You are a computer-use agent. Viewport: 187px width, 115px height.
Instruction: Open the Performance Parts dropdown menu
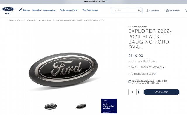point(70,10)
